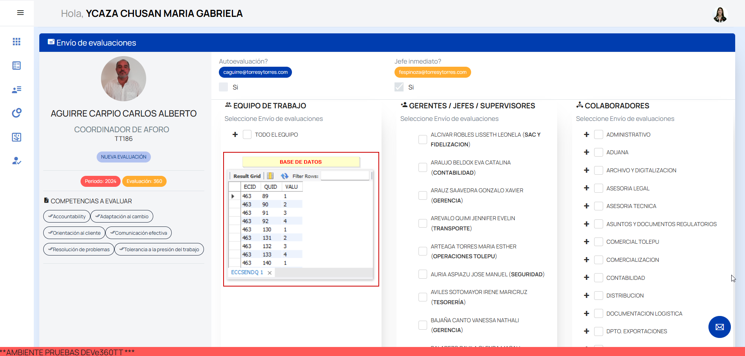
Task: Click the contacts list icon in the sidebar
Action: pos(17,89)
